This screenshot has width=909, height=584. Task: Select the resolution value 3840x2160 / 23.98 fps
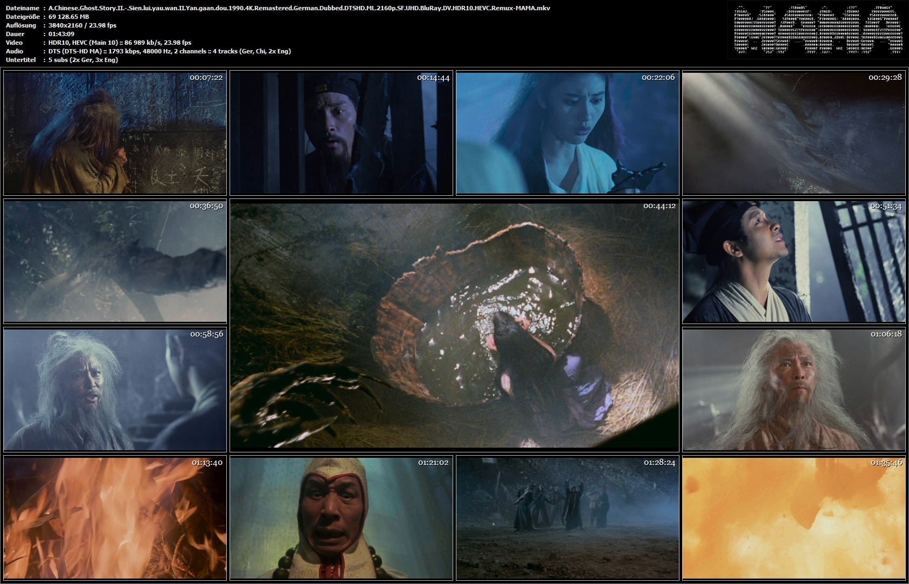pyautogui.click(x=82, y=25)
